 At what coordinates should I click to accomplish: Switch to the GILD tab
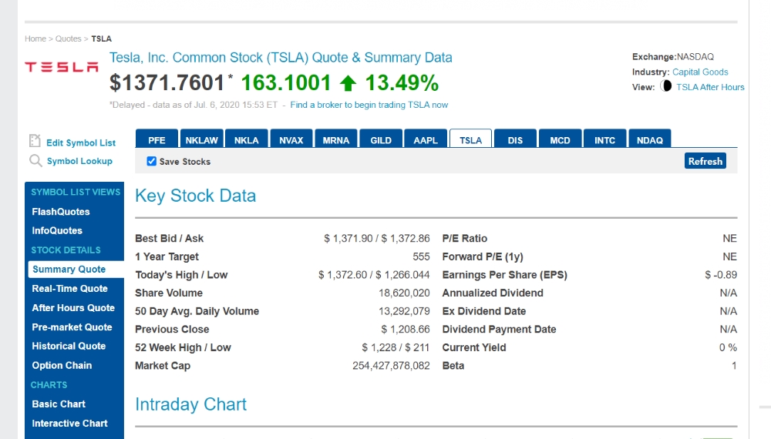[381, 139]
